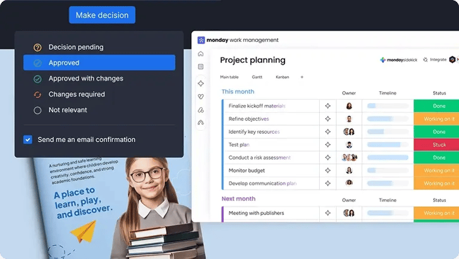Click the Timeline column header in This month

[x=388, y=93]
